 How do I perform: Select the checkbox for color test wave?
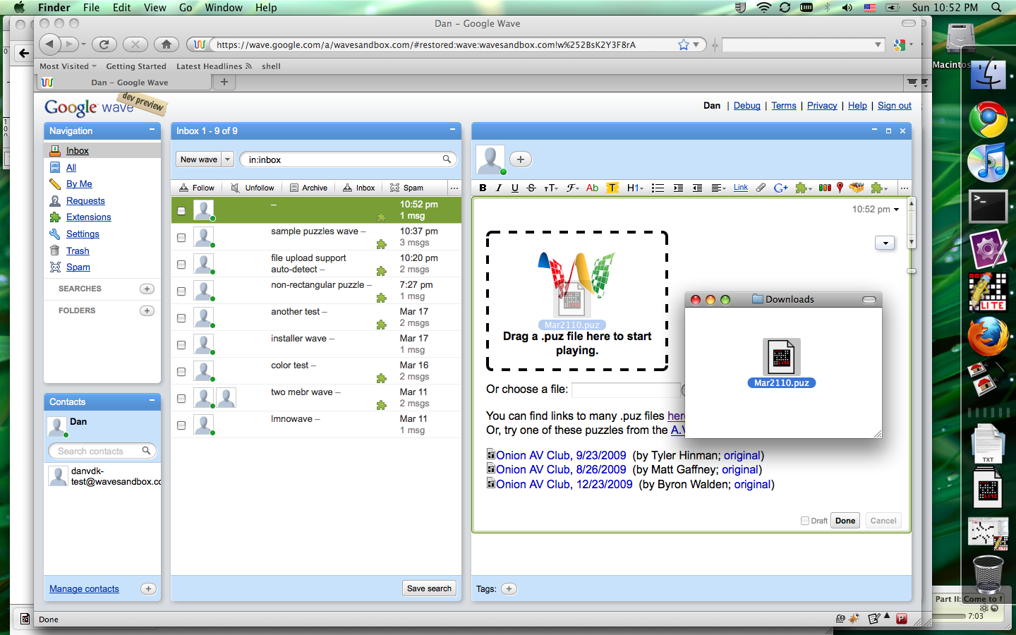[181, 372]
